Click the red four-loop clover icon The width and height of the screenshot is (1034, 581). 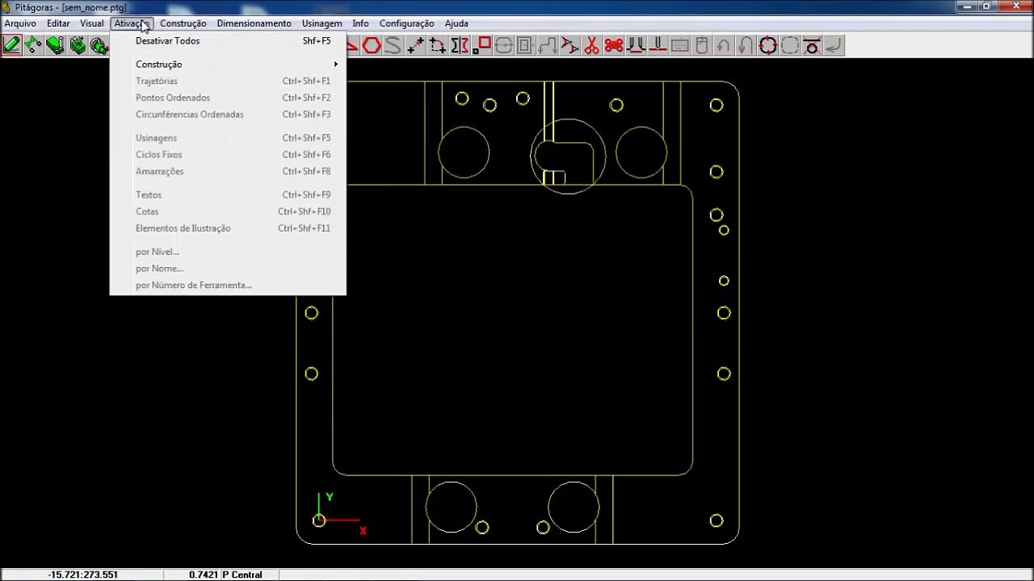614,45
